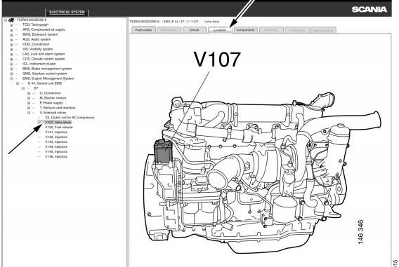Select E 44, Control unit EMS item
This screenshot has width=399, height=267.
click(45, 83)
